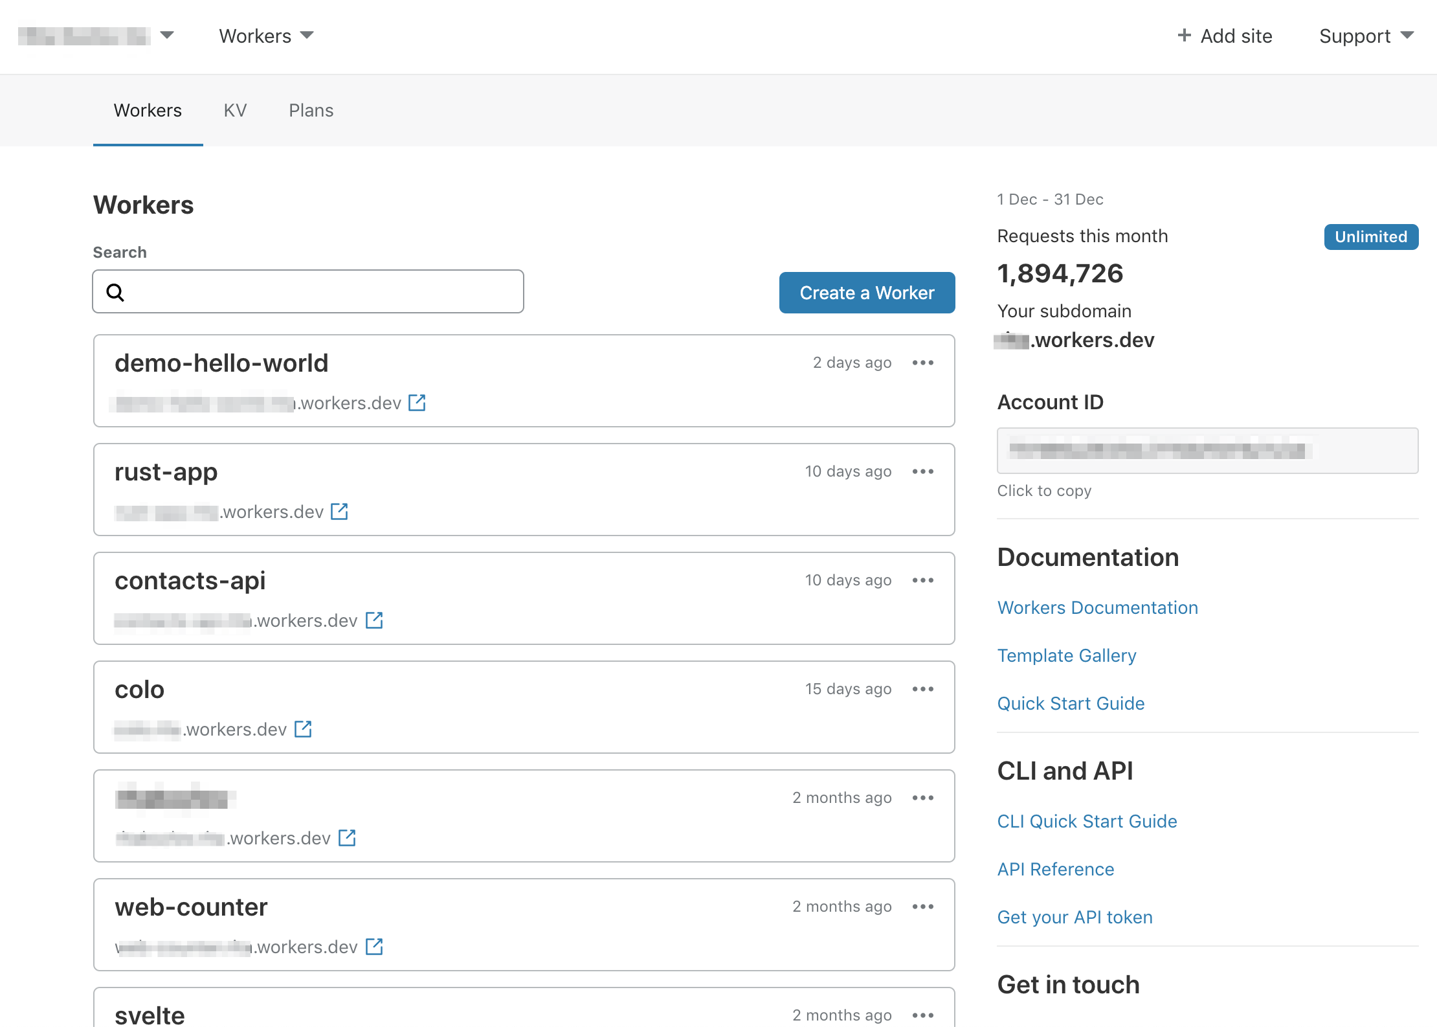Open rust-app worker URL external icon
The width and height of the screenshot is (1437, 1027).
[339, 512]
